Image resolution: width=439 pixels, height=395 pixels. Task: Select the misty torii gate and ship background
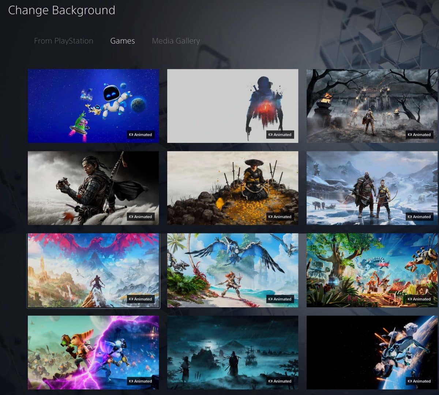click(x=233, y=353)
